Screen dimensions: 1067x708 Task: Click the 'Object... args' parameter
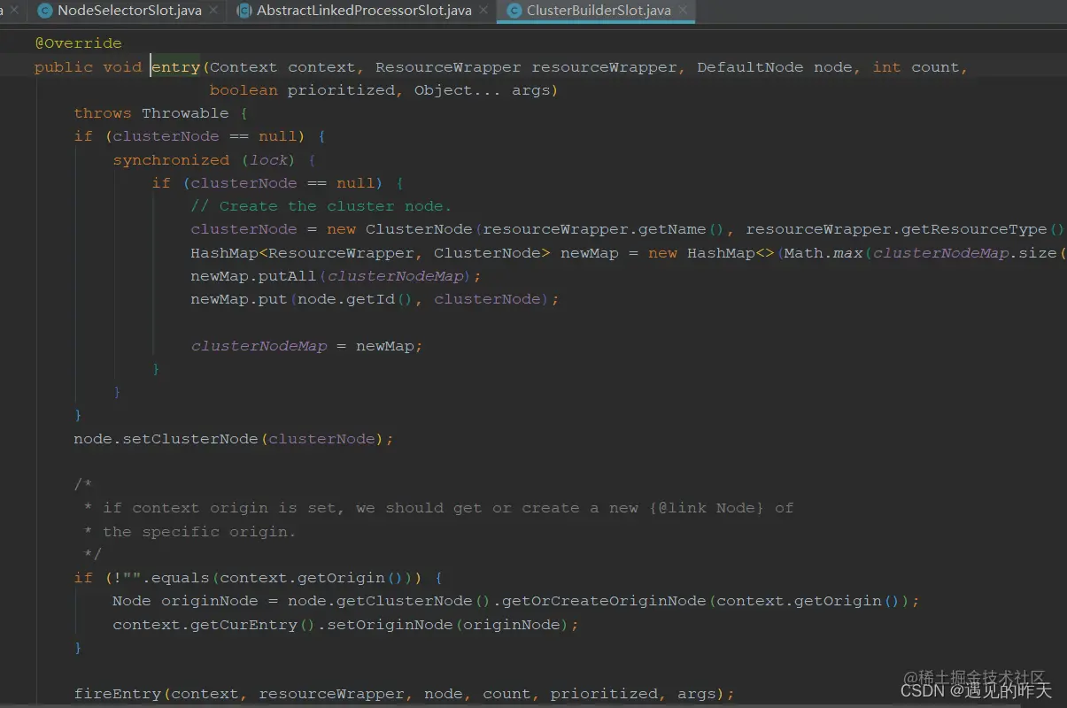482,90
